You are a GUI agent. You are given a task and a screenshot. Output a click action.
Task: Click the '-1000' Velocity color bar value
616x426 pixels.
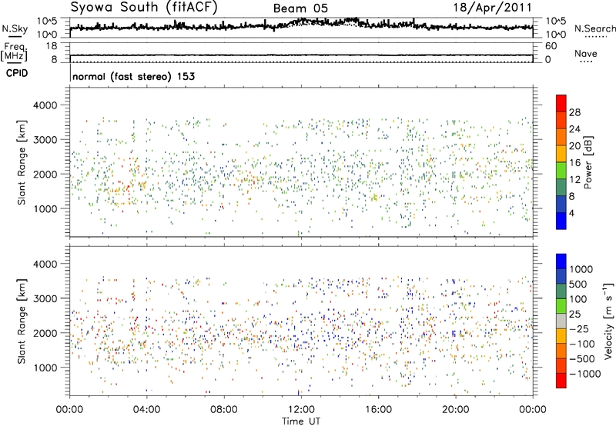[x=584, y=374]
